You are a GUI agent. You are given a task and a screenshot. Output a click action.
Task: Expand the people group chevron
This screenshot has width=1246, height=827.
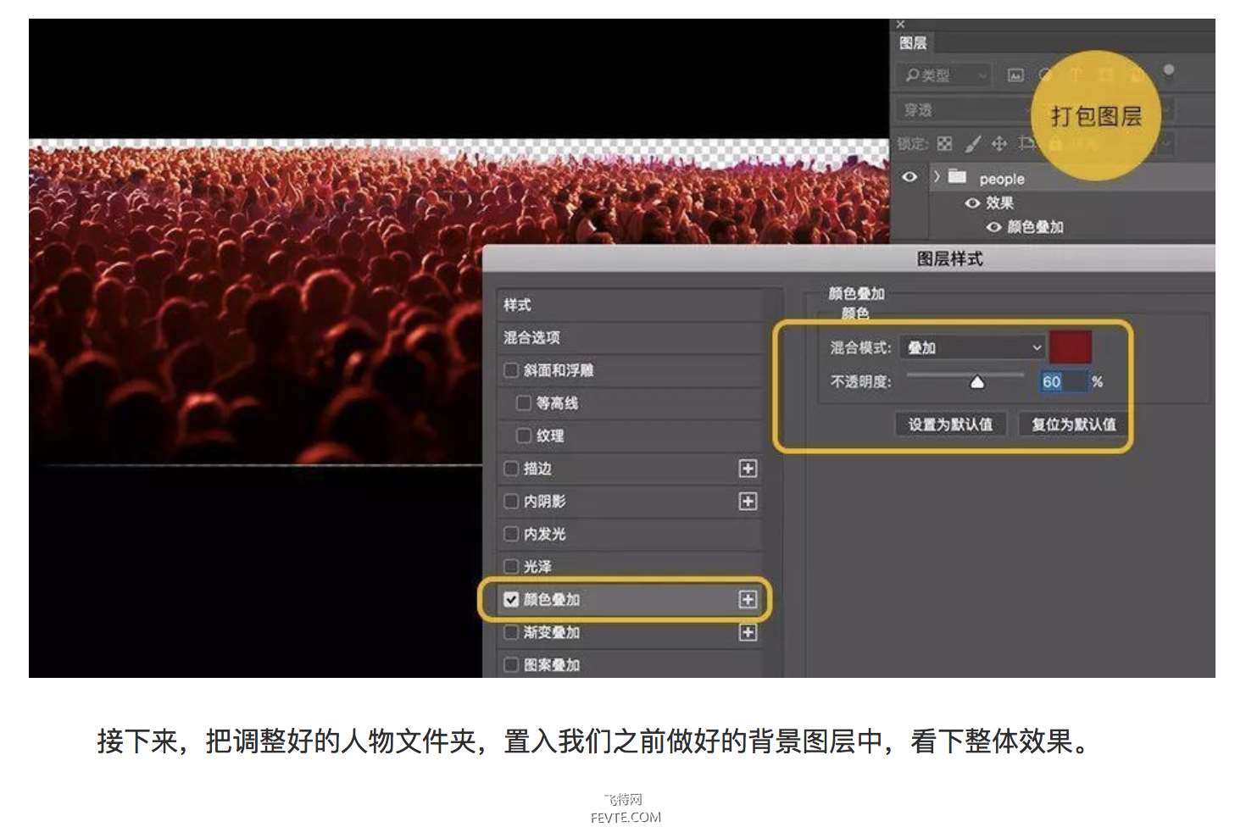[x=937, y=177]
